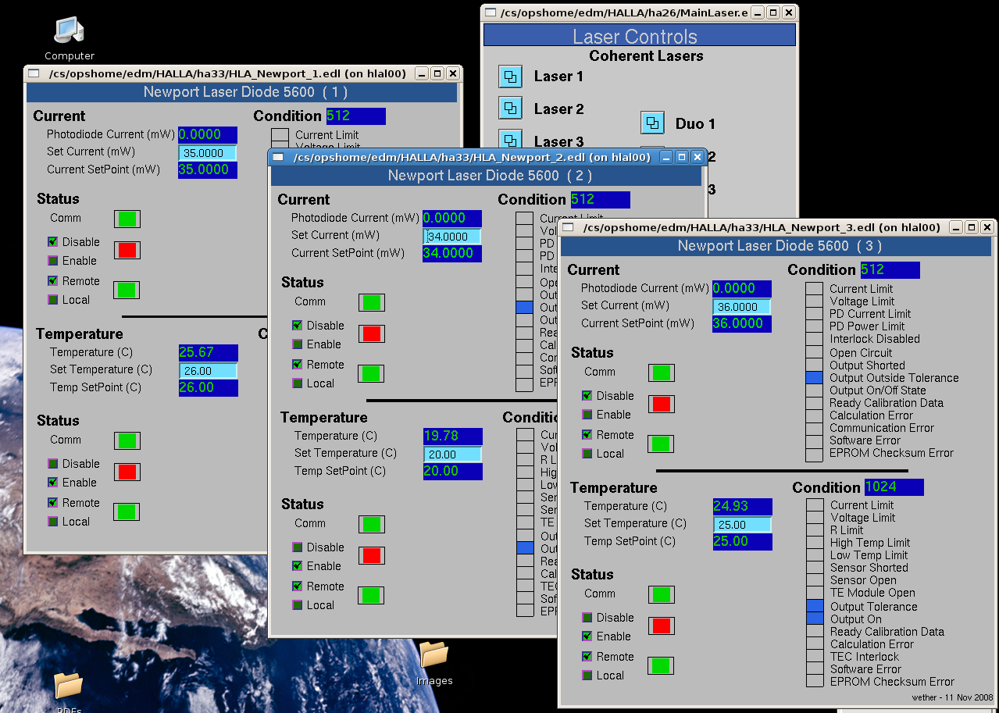Click window menu icon of Newport_2 window
The width and height of the screenshot is (999, 713).
click(x=278, y=157)
